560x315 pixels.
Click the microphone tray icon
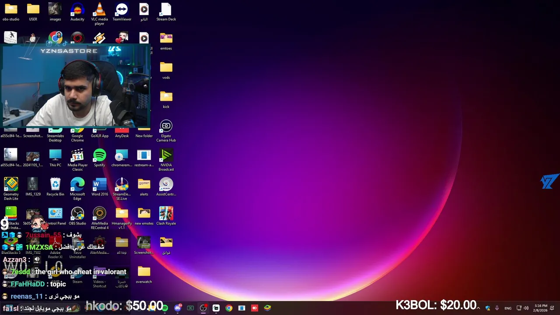497,308
